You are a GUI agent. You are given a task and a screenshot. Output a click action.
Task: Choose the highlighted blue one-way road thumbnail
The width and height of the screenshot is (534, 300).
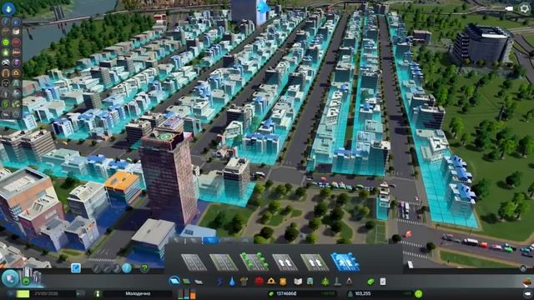coord(345,262)
